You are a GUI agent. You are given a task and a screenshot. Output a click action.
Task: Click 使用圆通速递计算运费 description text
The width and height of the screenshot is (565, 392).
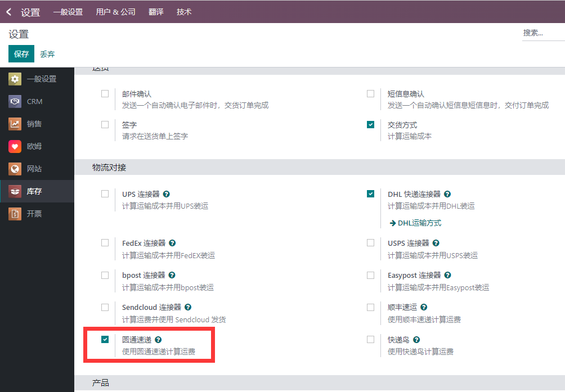(x=159, y=352)
